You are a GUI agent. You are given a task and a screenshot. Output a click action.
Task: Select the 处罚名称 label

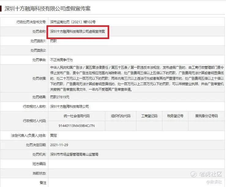[x=39, y=31]
